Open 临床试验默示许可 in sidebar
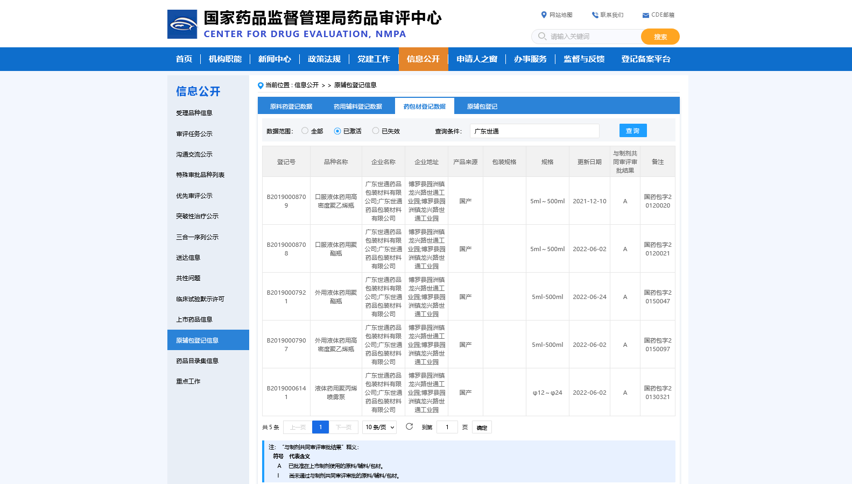Image resolution: width=852 pixels, height=484 pixels. [x=208, y=299]
